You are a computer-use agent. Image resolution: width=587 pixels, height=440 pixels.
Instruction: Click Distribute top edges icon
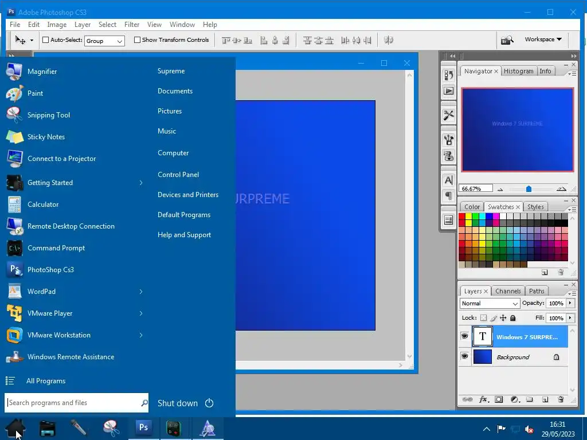point(307,41)
